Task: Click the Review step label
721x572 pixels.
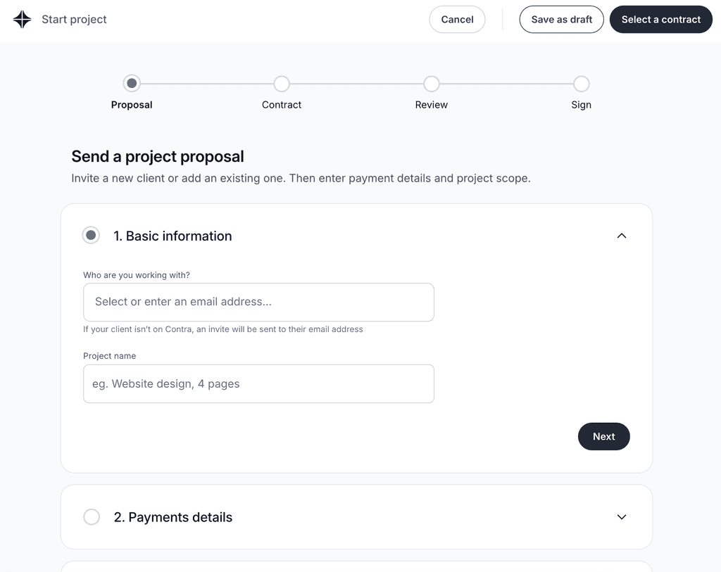Action: click(432, 104)
